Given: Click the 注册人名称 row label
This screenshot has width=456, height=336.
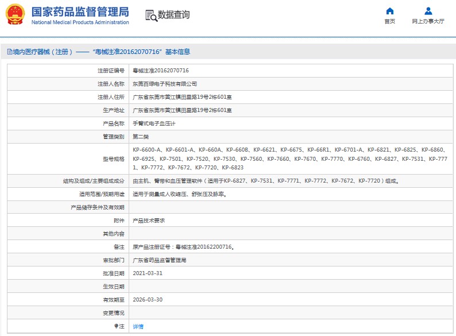Looking at the screenshot, I should [111, 84].
